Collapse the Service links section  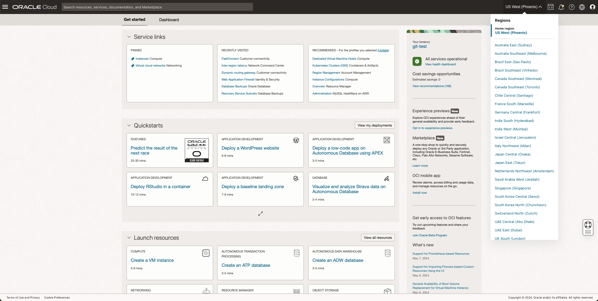coord(129,37)
